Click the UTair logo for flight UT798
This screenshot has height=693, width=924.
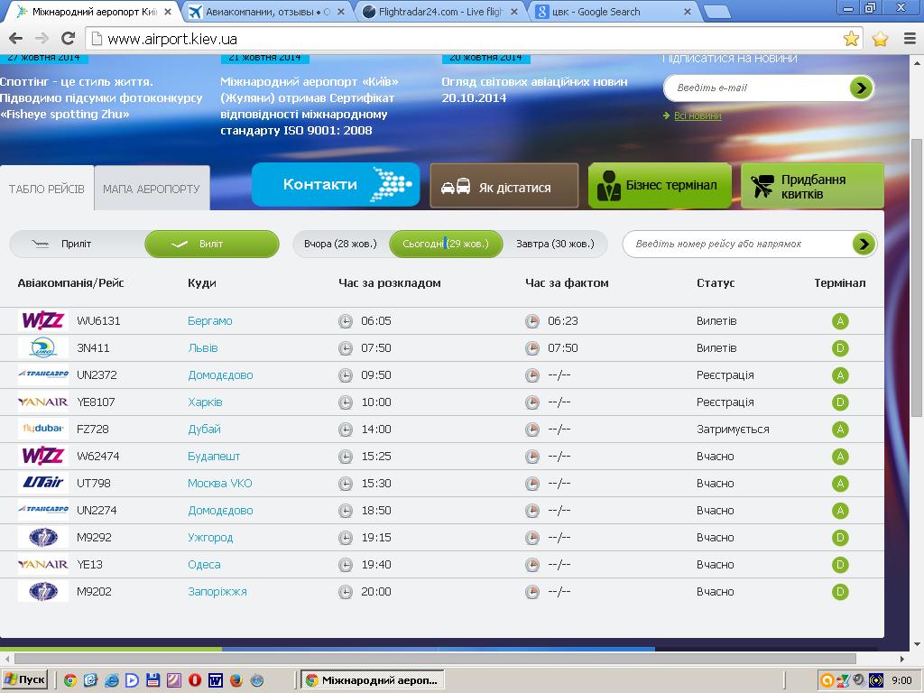point(42,483)
